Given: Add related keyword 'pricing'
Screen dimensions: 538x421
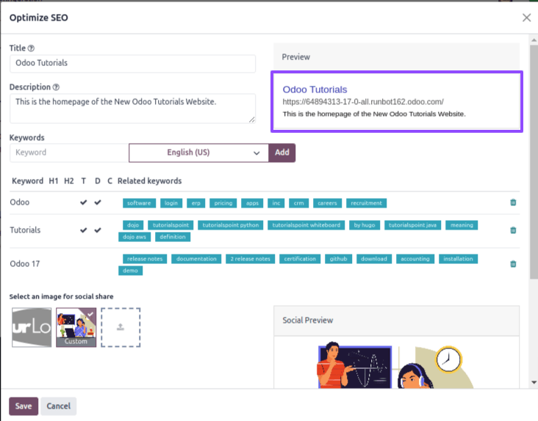Looking at the screenshot, I should (223, 203).
